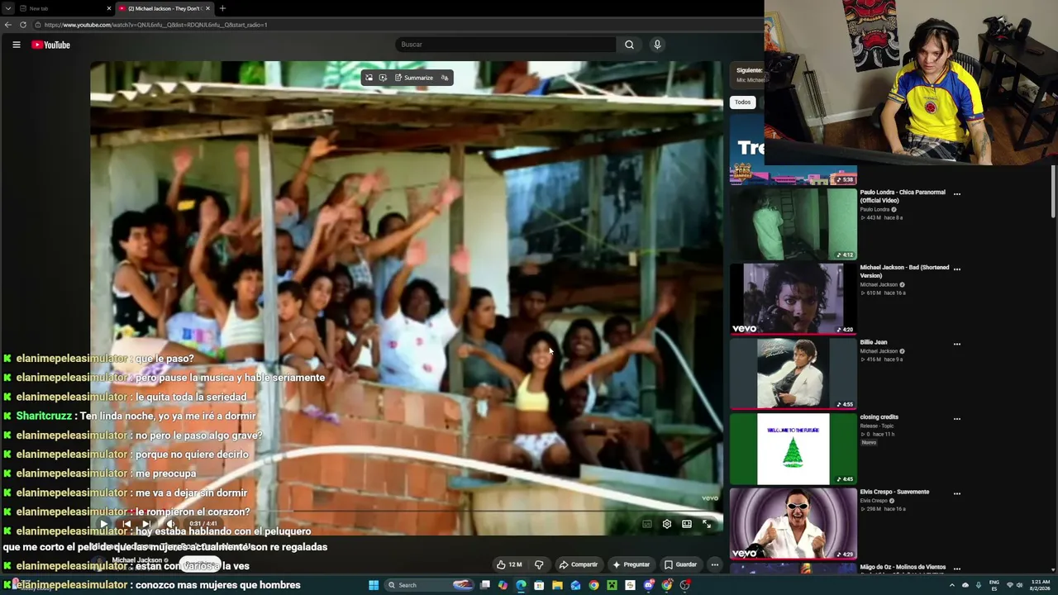Open Paulo Londra Chica Paranormal video thumbnail

click(793, 224)
